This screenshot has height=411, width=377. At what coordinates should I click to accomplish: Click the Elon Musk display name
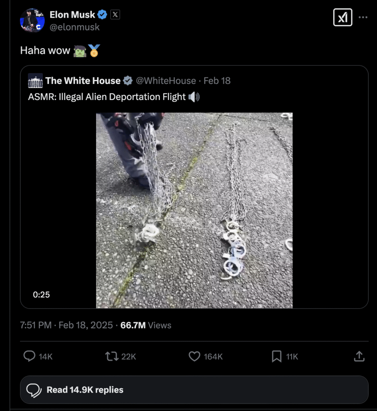72,15
